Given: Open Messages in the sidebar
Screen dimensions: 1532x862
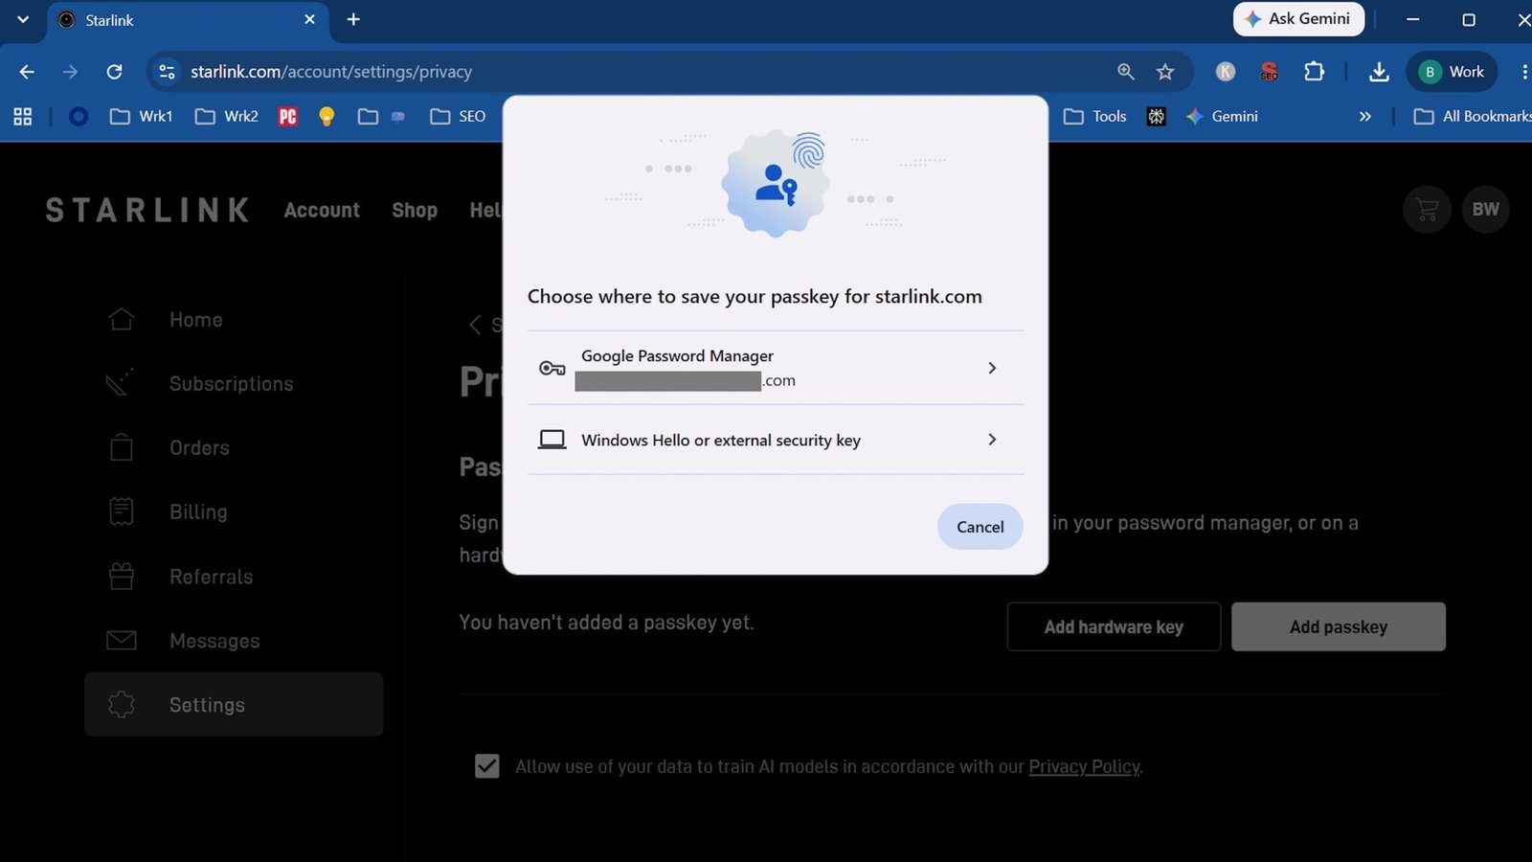Looking at the screenshot, I should coord(234,641).
